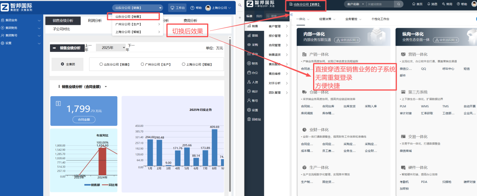Click the user avatar in ERP header
The image size is (477, 196).
[474, 4]
